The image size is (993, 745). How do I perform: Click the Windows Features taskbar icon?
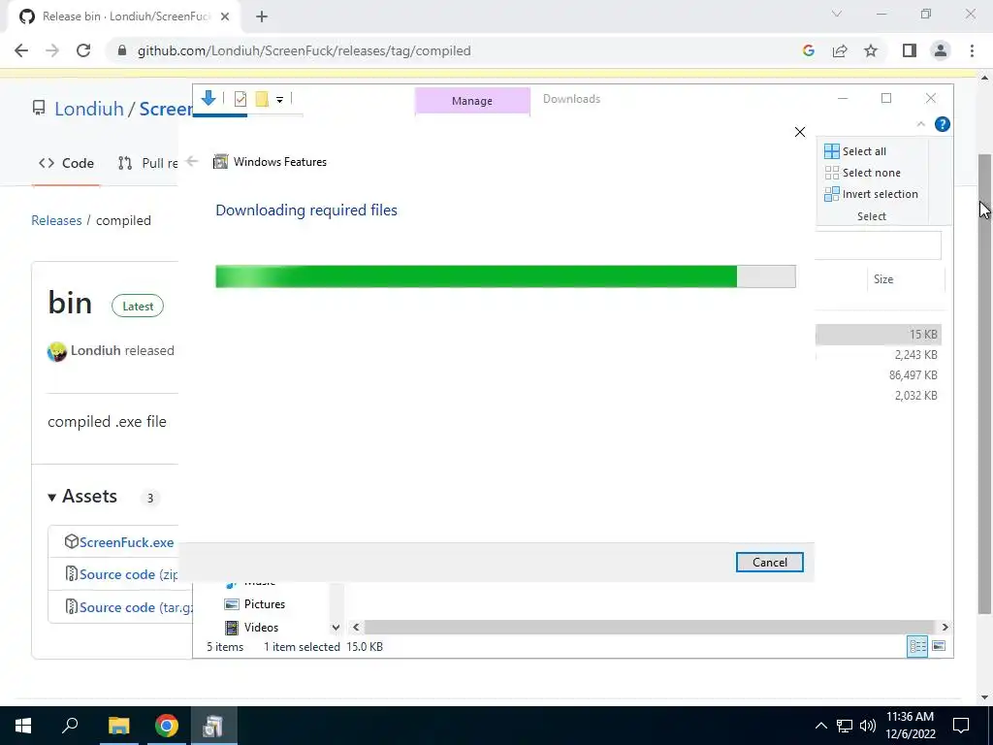click(214, 726)
